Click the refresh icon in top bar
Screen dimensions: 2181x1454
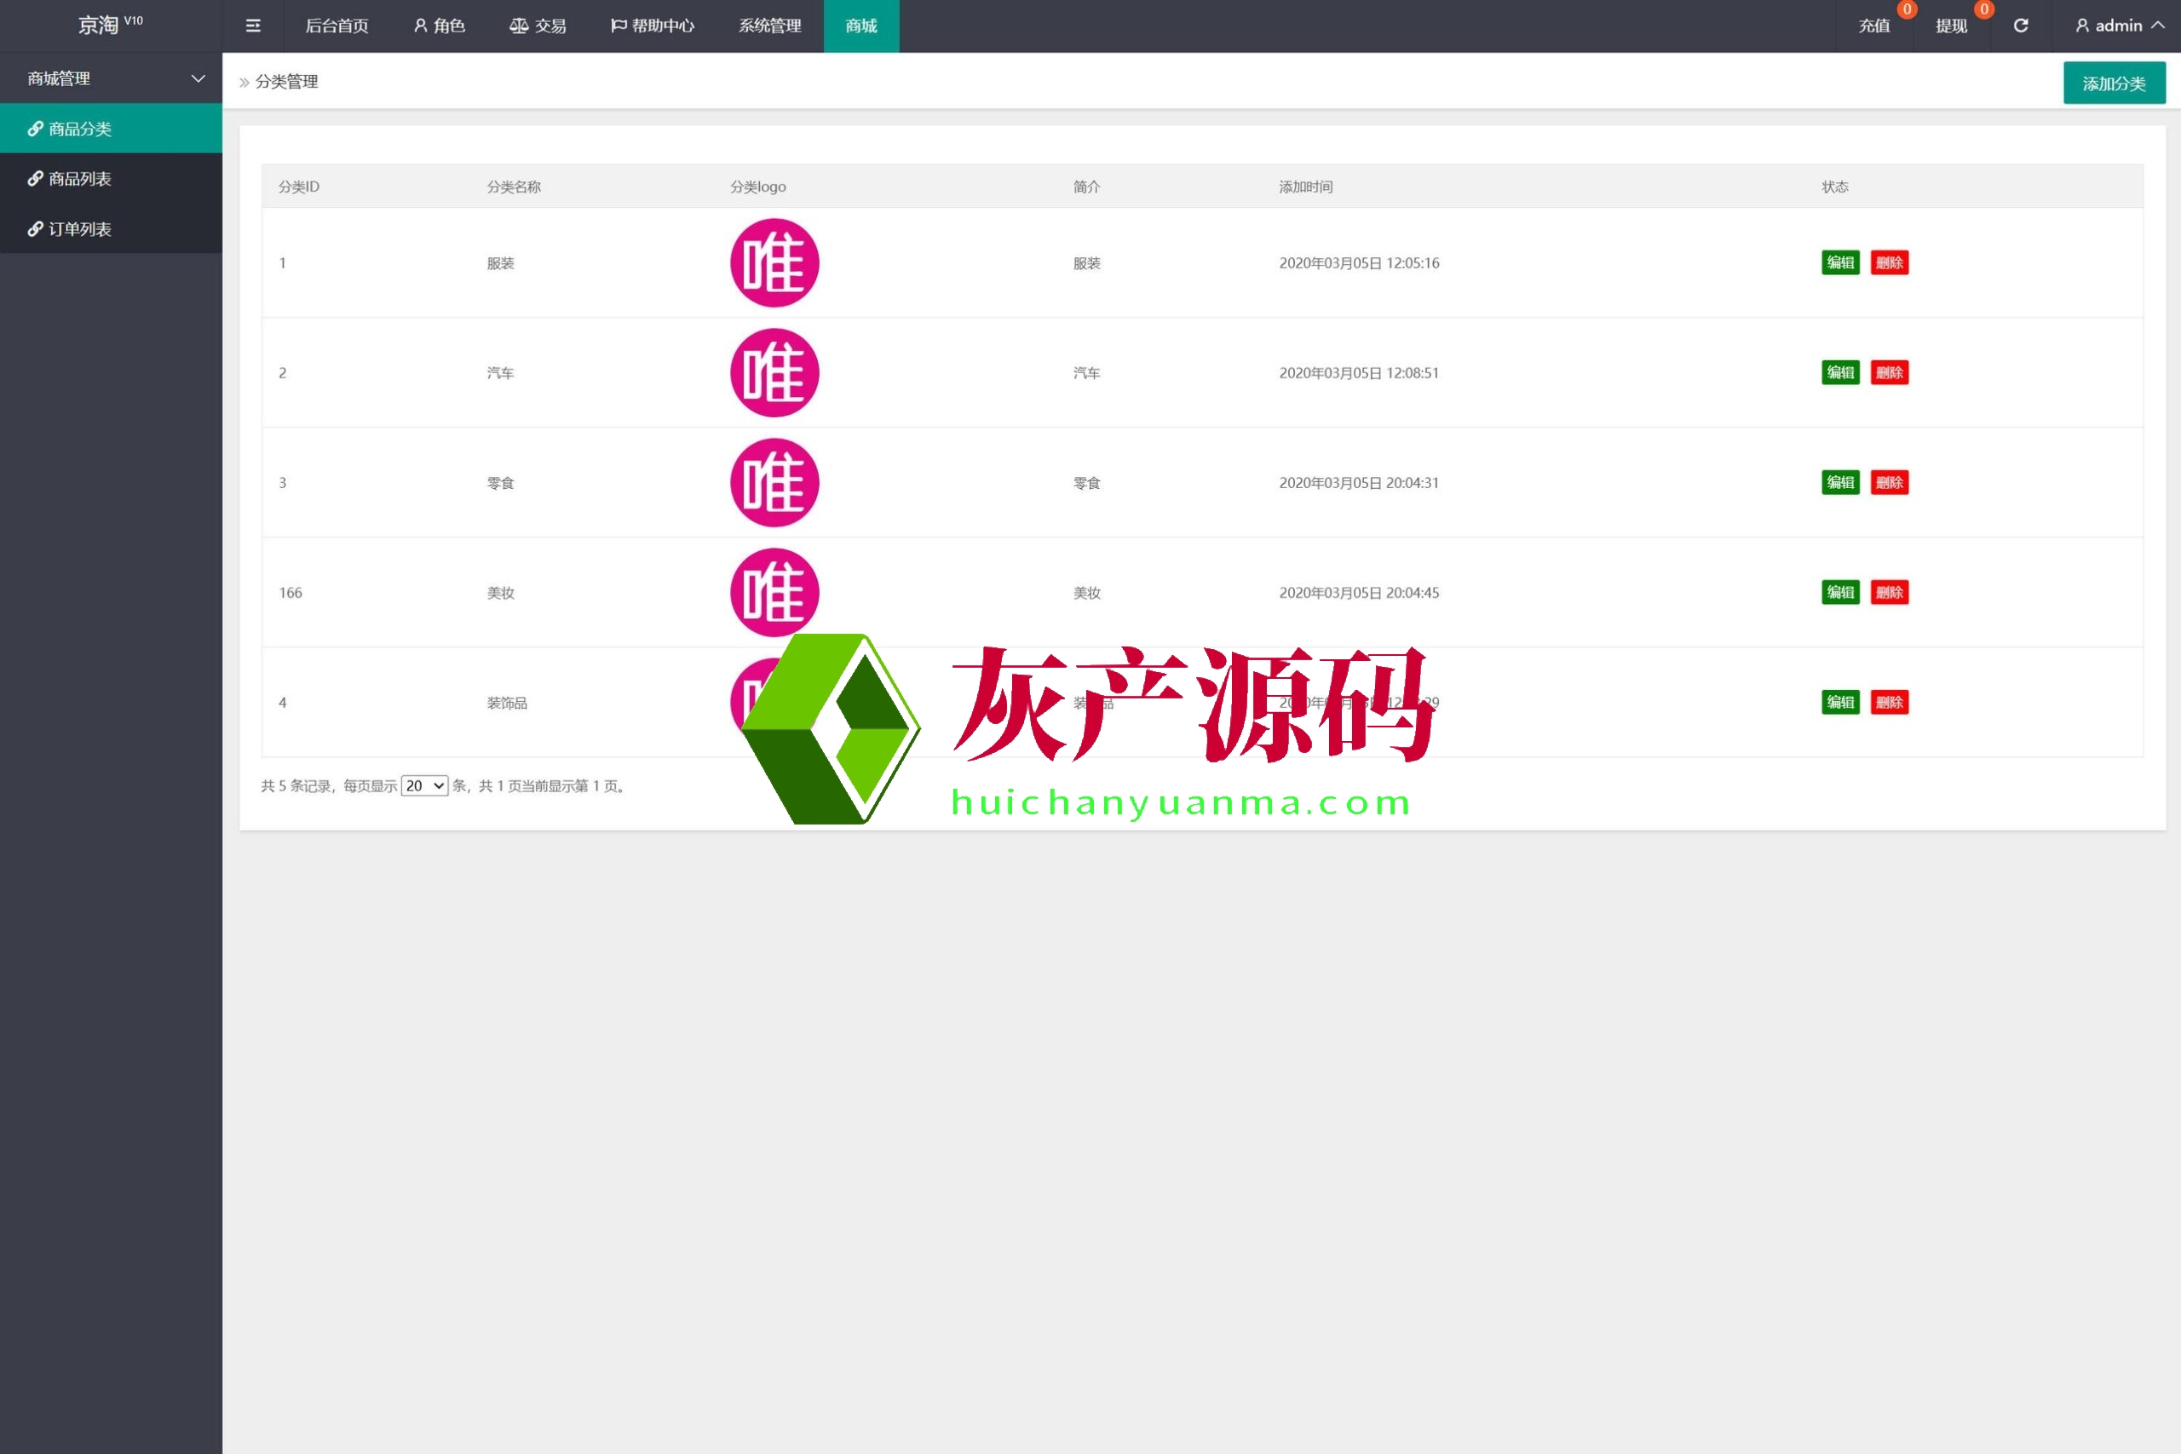(x=2021, y=26)
